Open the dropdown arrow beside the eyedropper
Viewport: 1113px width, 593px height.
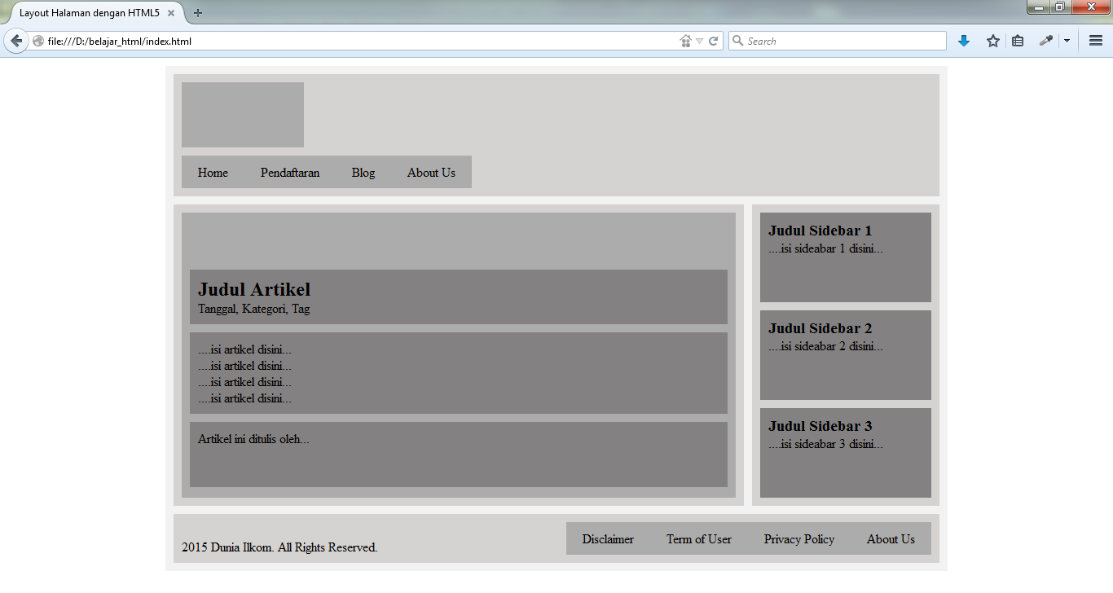[x=1067, y=41]
